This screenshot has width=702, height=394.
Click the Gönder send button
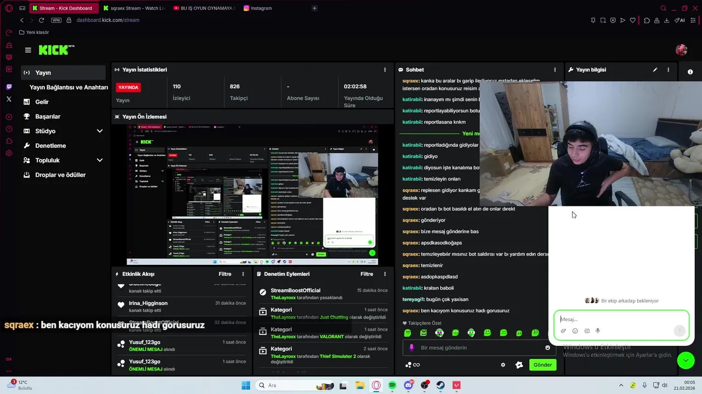pos(542,365)
